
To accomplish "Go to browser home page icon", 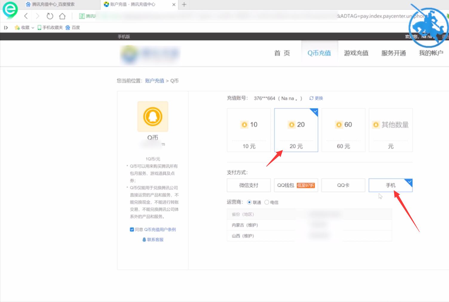I will tap(62, 16).
